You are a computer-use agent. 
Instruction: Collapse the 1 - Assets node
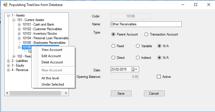click(8, 15)
